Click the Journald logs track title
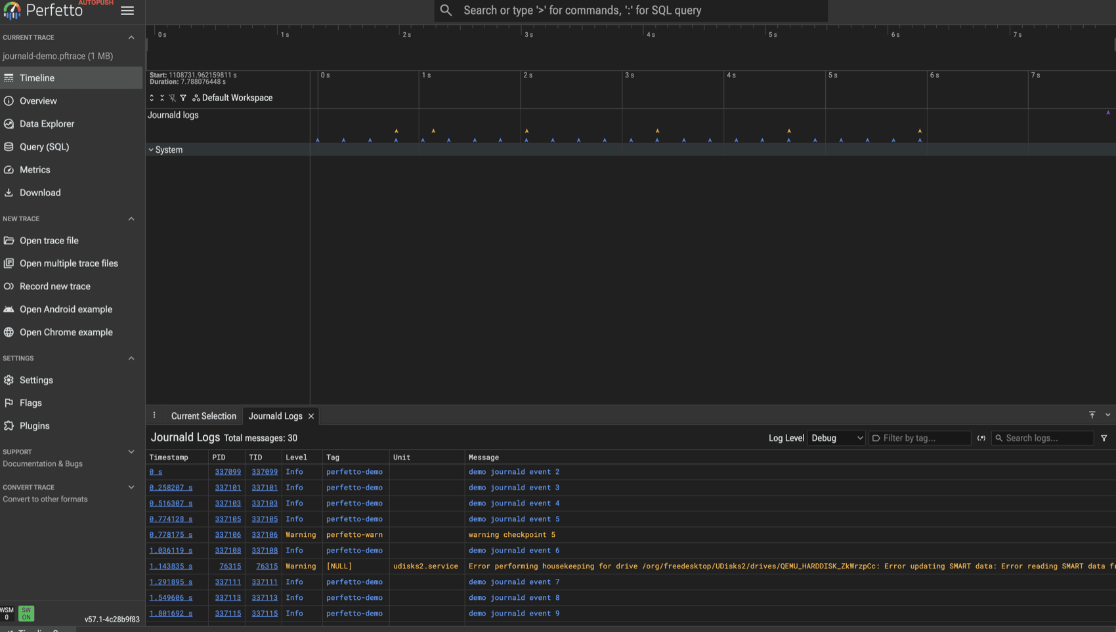Image resolution: width=1116 pixels, height=632 pixels. click(173, 116)
